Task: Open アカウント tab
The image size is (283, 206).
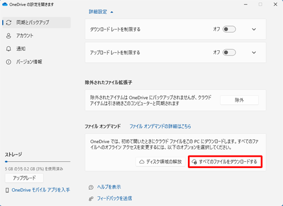Action: pos(37,36)
